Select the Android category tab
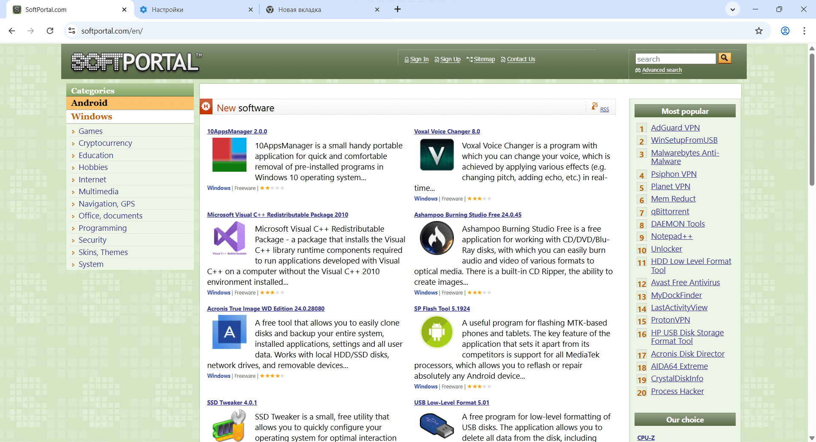 coord(130,103)
